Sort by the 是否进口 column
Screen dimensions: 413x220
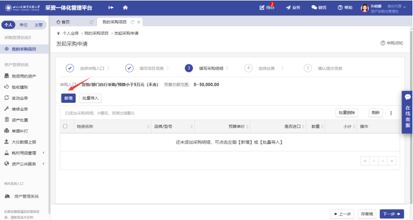[278, 127]
